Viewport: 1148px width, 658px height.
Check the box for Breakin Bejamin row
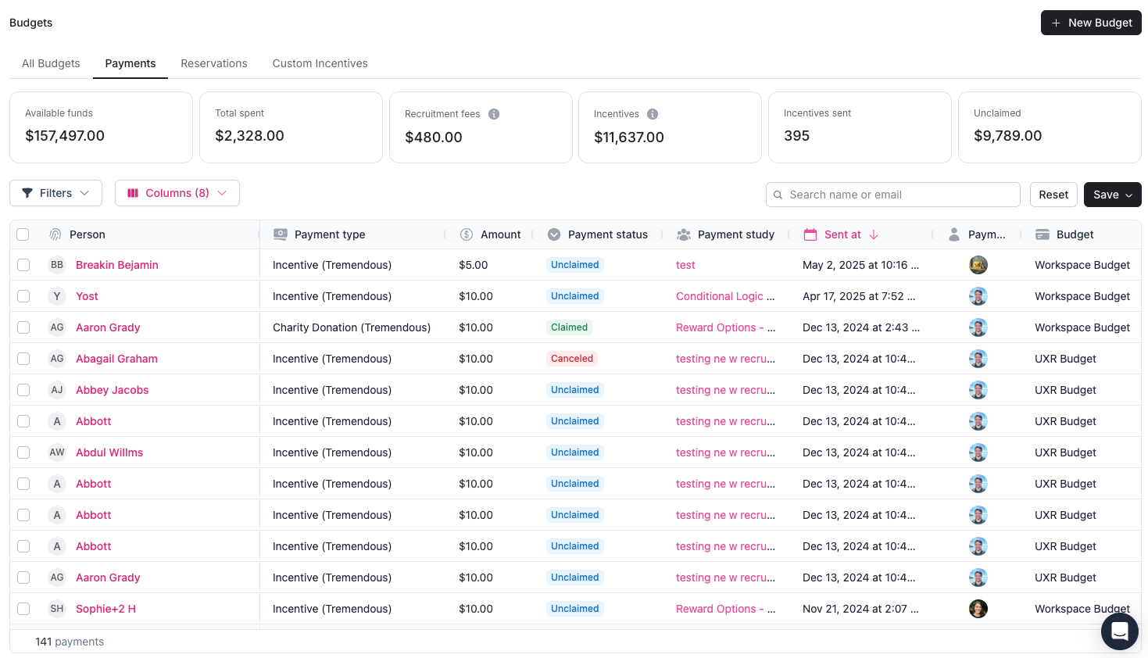click(x=23, y=265)
